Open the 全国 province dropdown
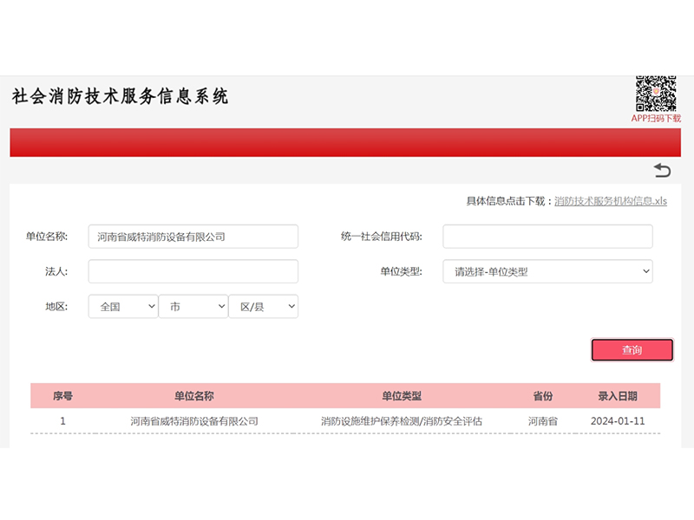This screenshot has height=520, width=694. [123, 307]
